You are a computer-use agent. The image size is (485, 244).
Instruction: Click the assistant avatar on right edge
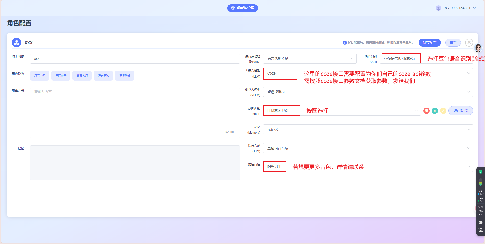(x=478, y=47)
